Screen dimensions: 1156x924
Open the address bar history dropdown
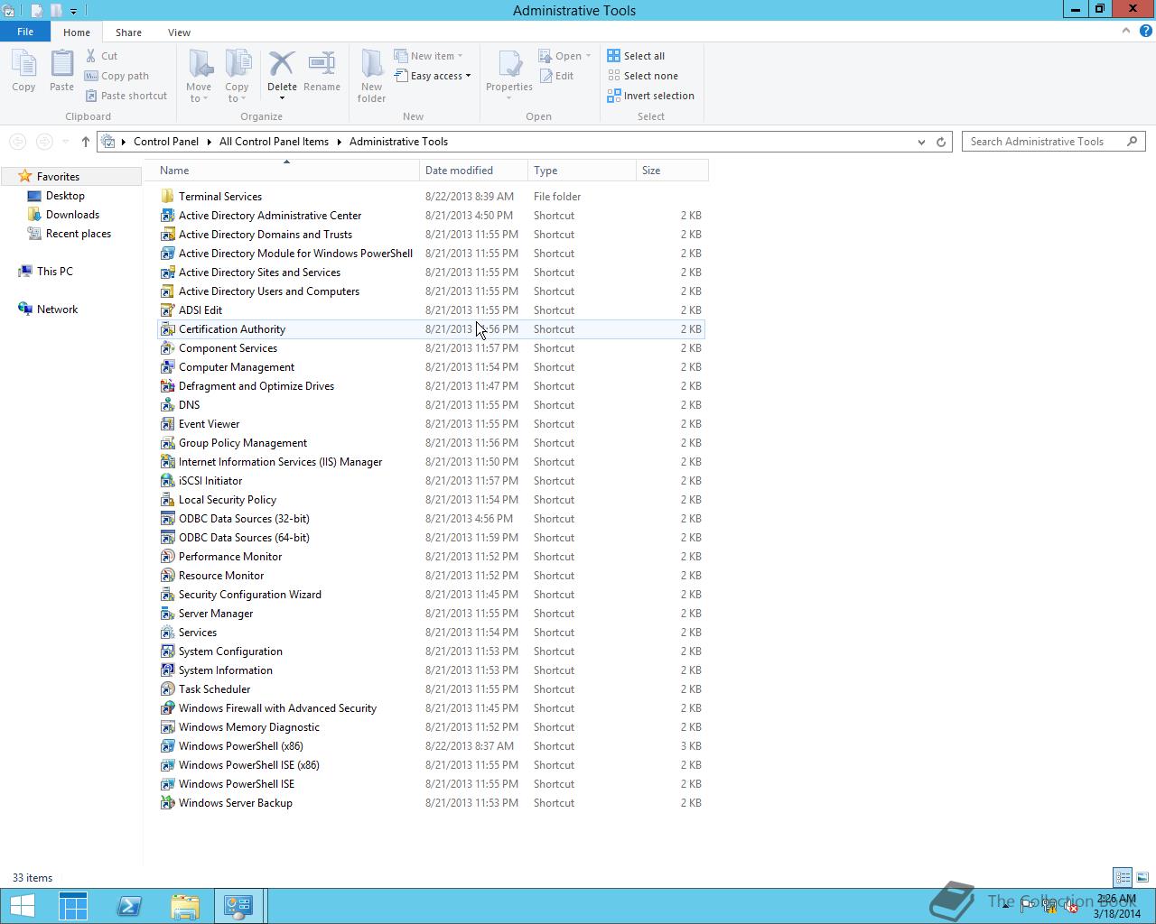tap(921, 142)
